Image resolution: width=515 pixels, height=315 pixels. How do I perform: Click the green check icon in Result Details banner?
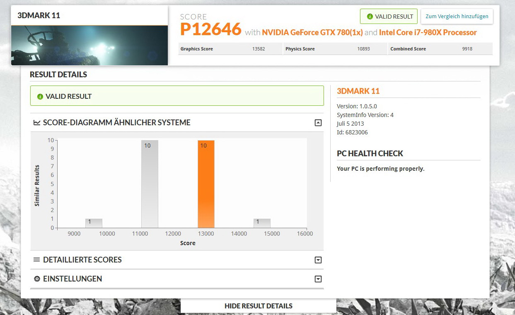(40, 96)
